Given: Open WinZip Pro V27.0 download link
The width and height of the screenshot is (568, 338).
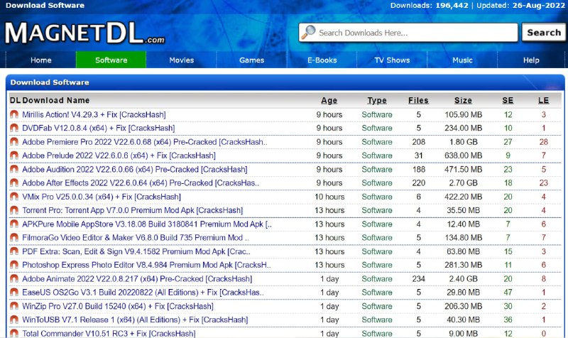Looking at the screenshot, I should point(118,306).
